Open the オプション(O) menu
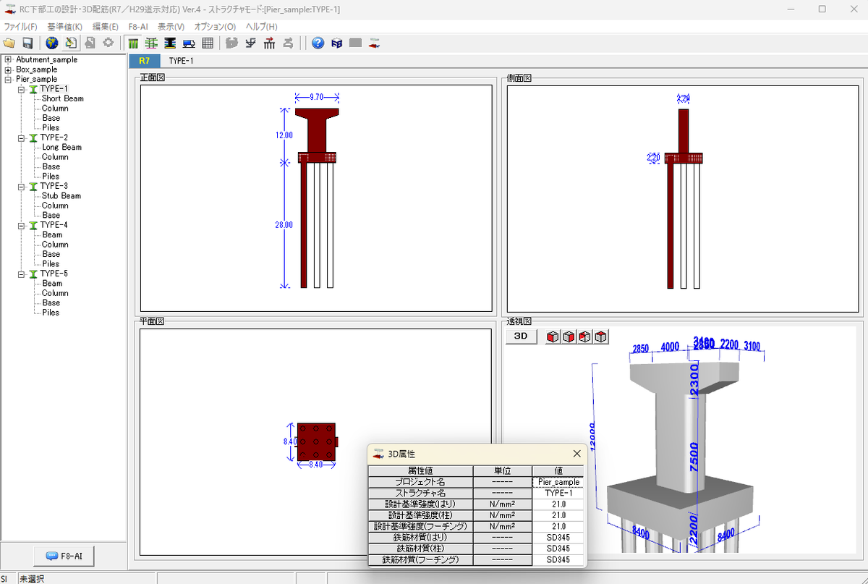The width and height of the screenshot is (868, 584). coord(216,27)
